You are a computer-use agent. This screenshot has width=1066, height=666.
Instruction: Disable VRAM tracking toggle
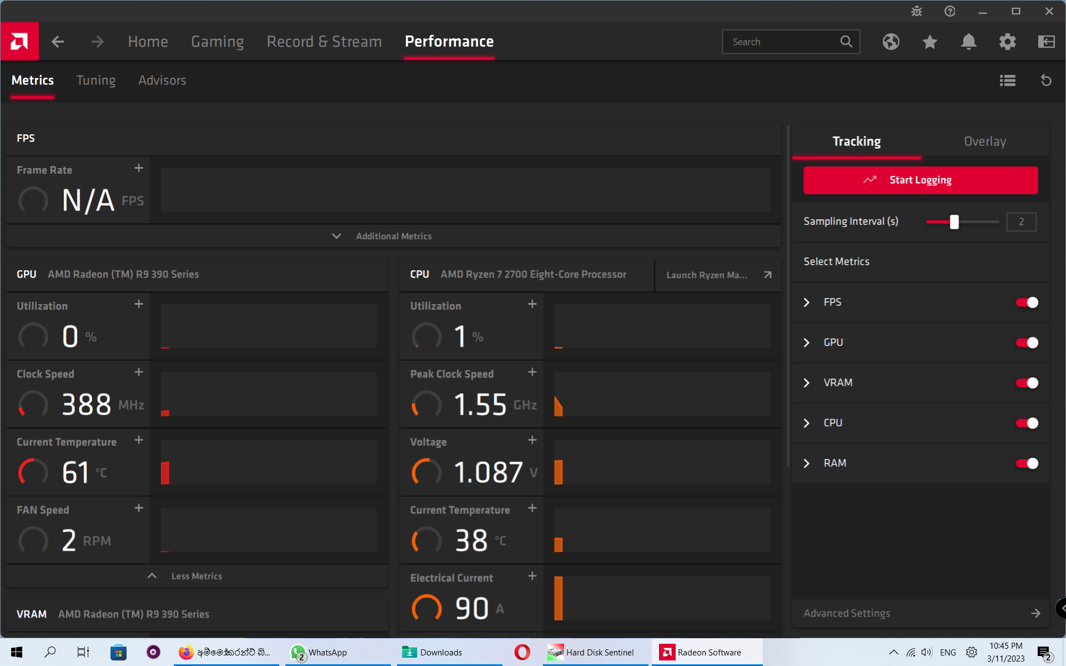tap(1027, 383)
